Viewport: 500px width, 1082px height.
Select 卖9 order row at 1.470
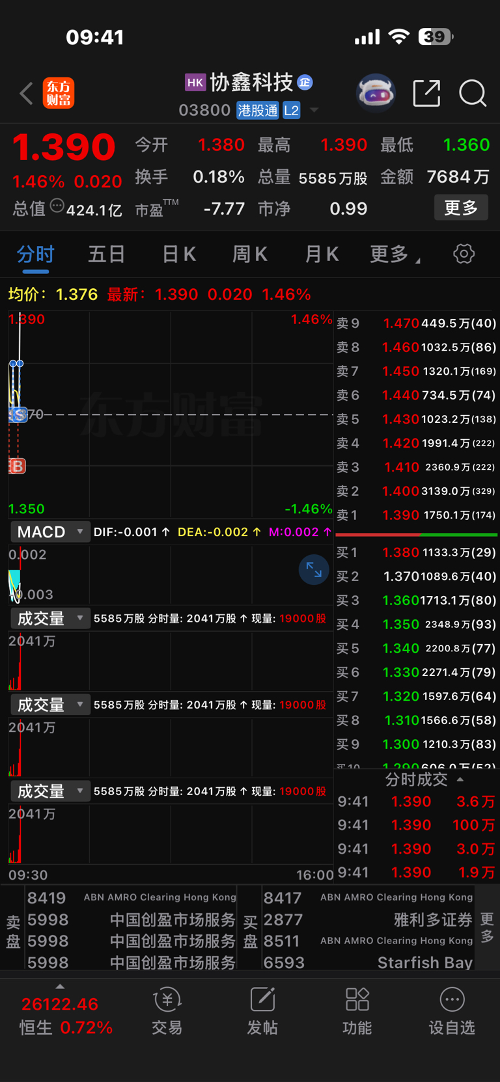(x=417, y=323)
